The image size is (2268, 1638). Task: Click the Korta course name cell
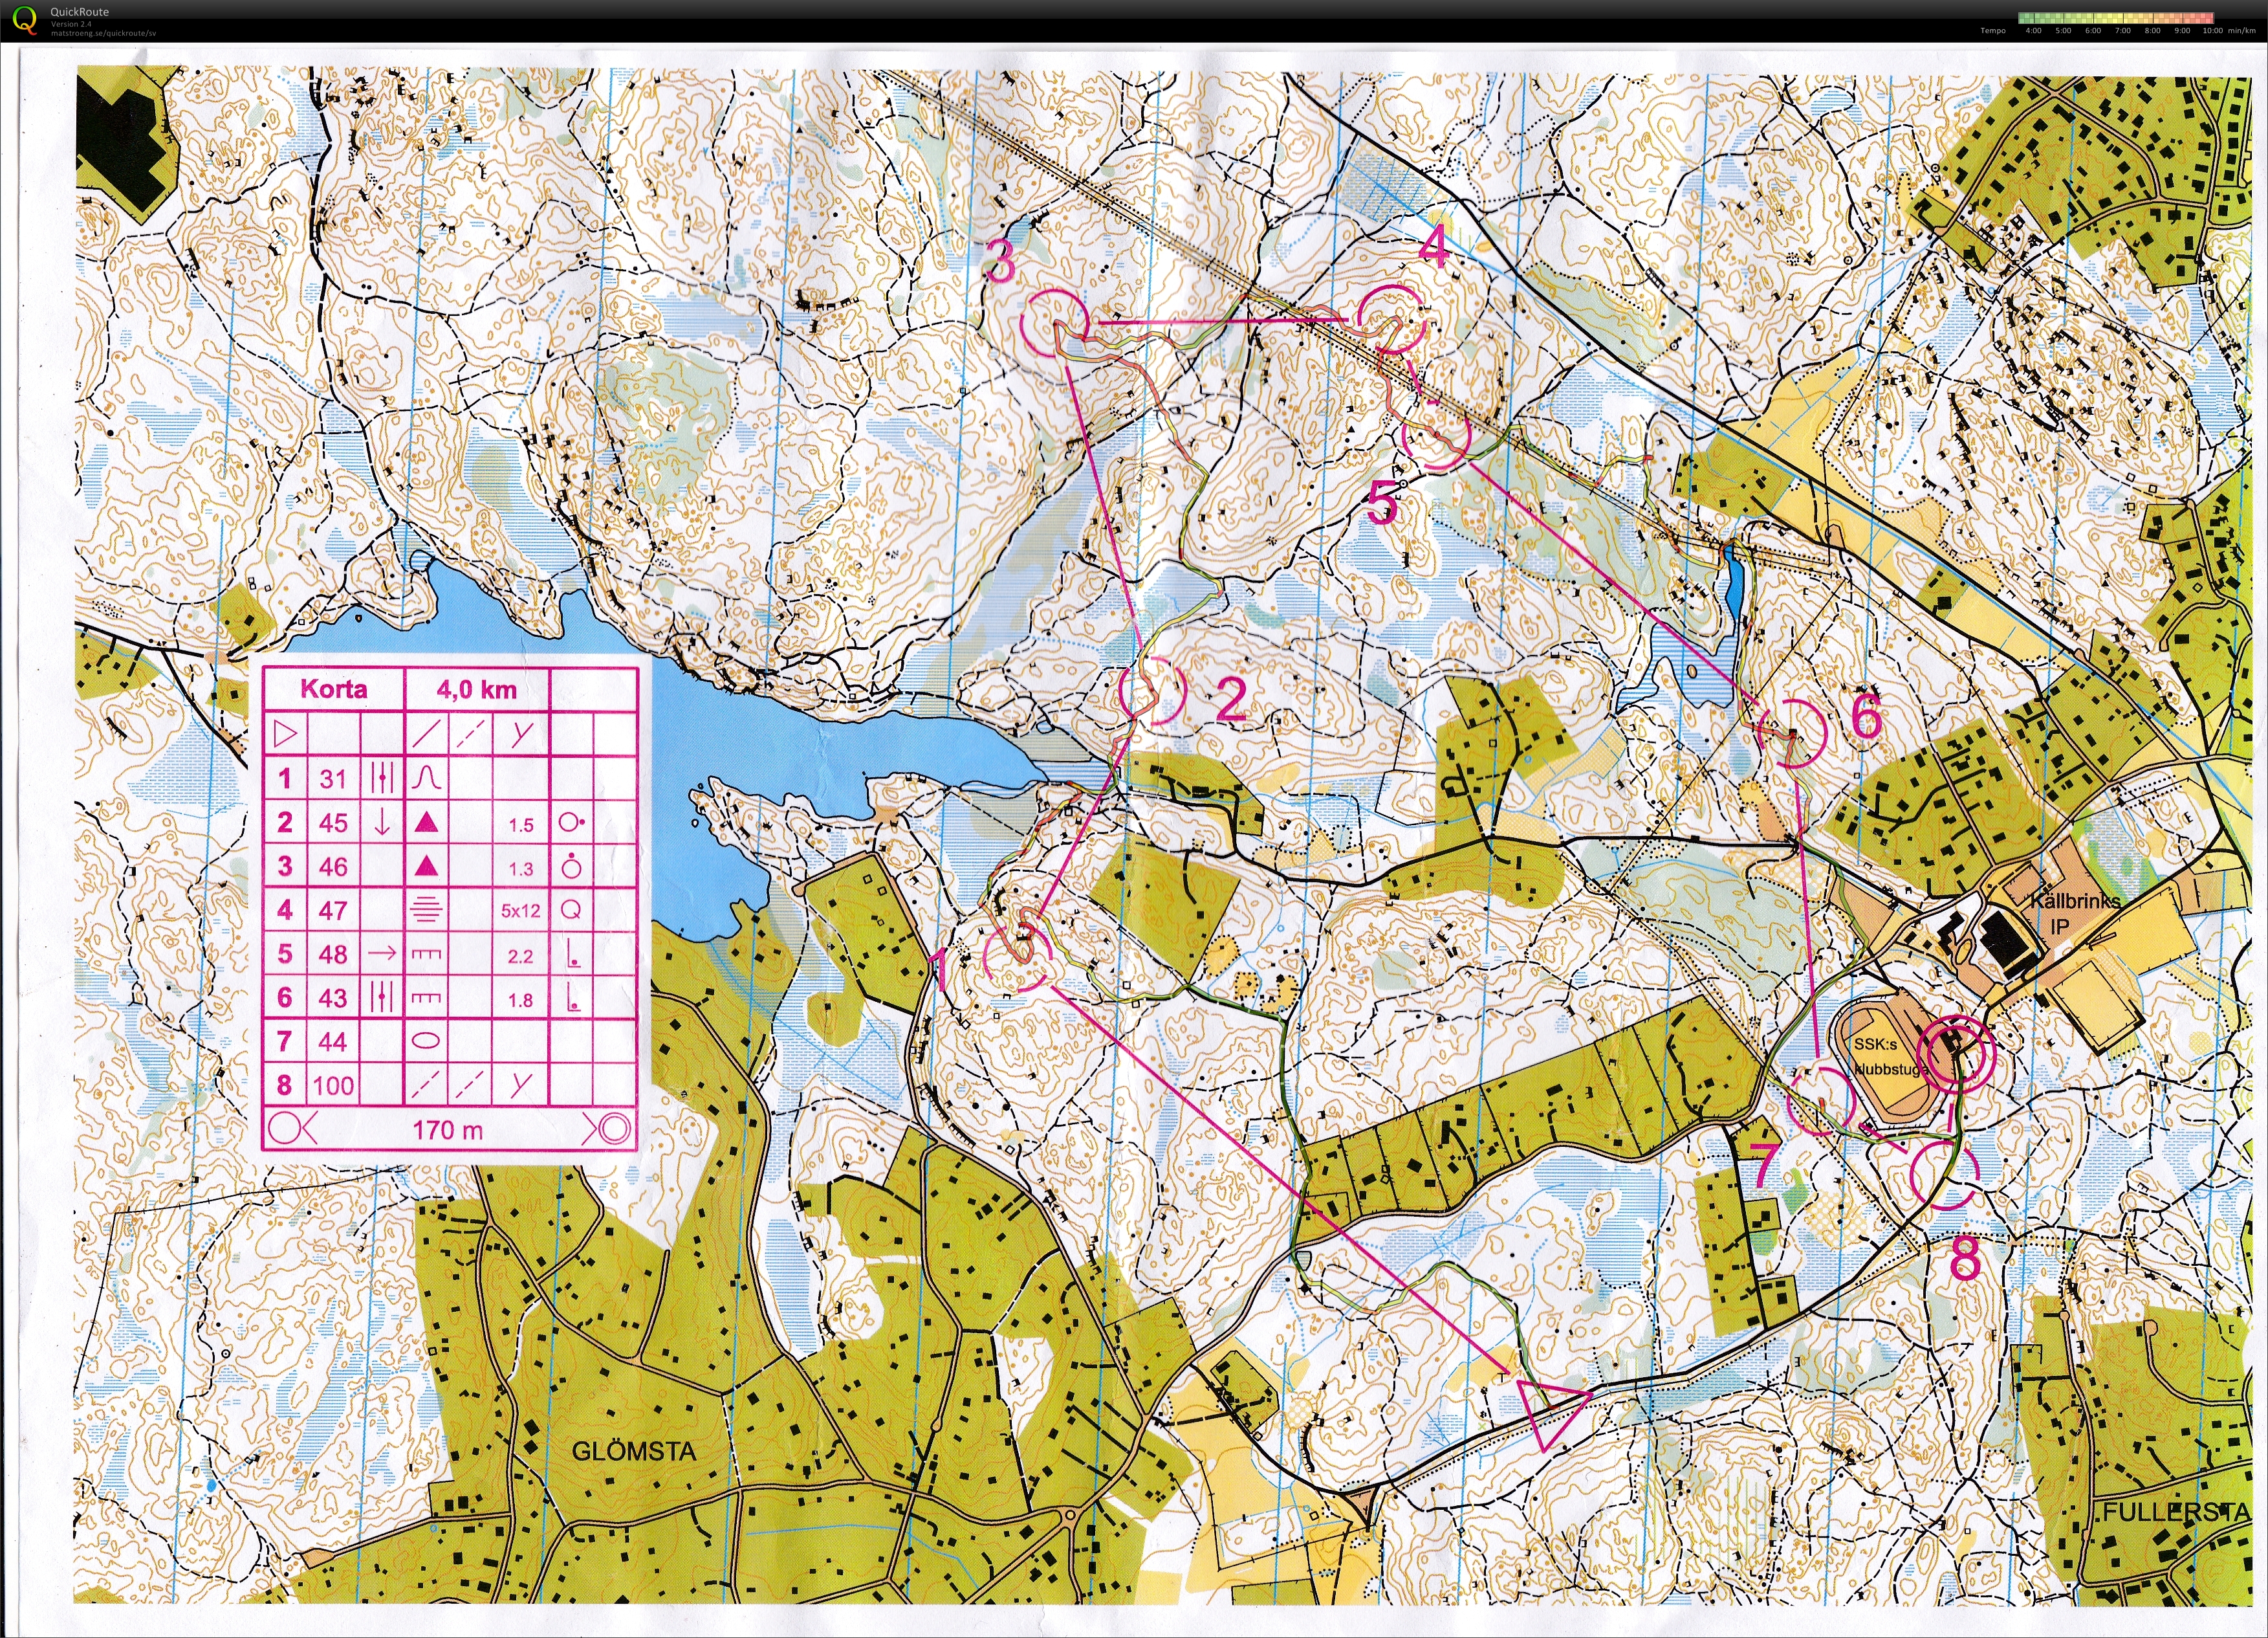pos(333,689)
